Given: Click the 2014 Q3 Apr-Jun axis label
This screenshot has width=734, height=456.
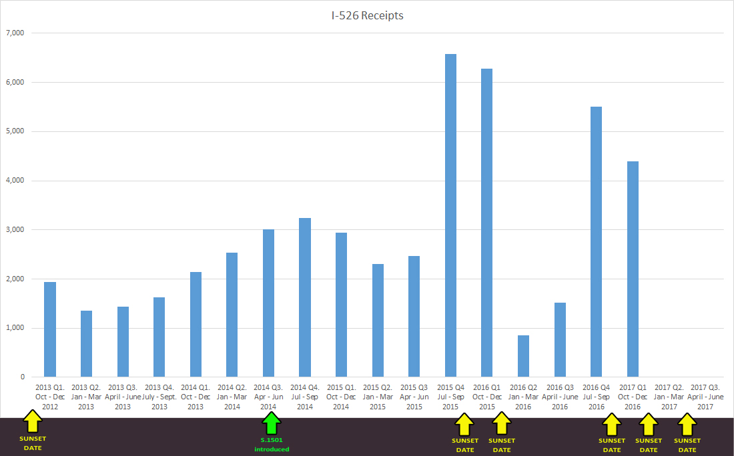Looking at the screenshot, I should click(268, 397).
